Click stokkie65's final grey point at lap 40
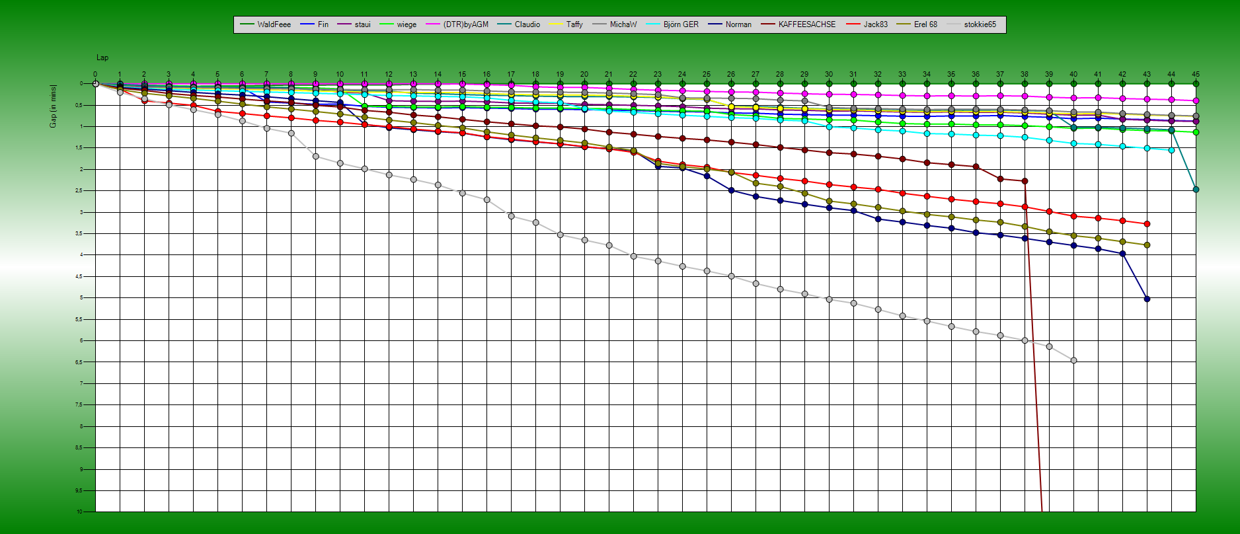The height and width of the screenshot is (534, 1240). click(x=1073, y=360)
